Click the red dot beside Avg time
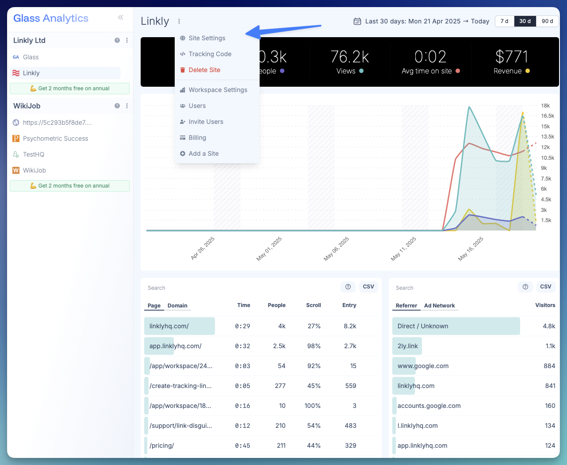 [x=458, y=71]
